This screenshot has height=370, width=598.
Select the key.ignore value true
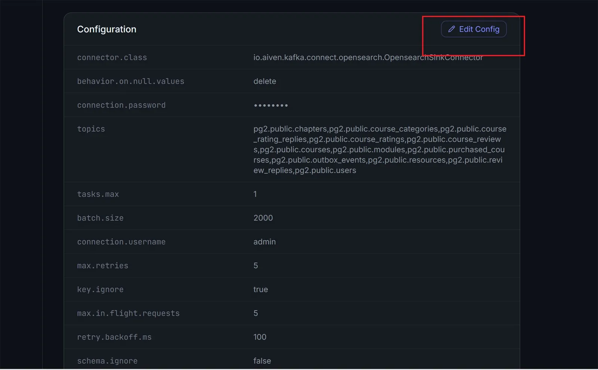261,289
